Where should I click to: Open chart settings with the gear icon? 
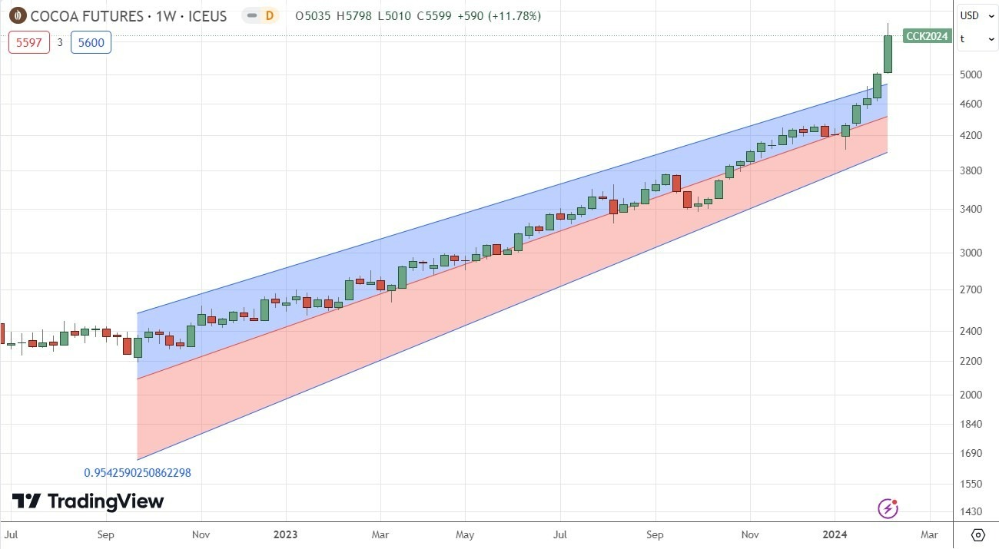pos(977,534)
